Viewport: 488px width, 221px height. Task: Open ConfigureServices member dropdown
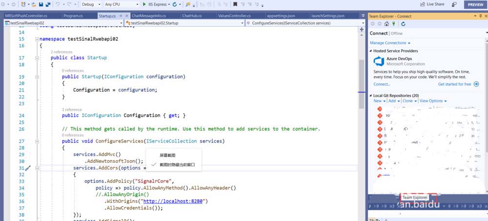tap(363, 23)
